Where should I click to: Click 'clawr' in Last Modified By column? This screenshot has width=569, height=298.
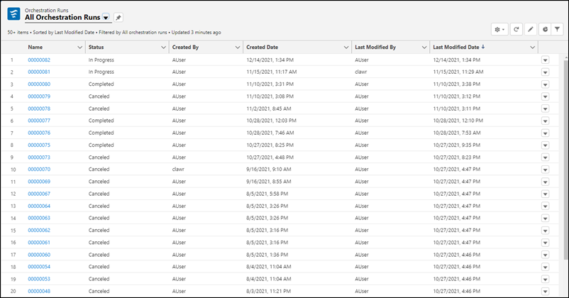(360, 72)
